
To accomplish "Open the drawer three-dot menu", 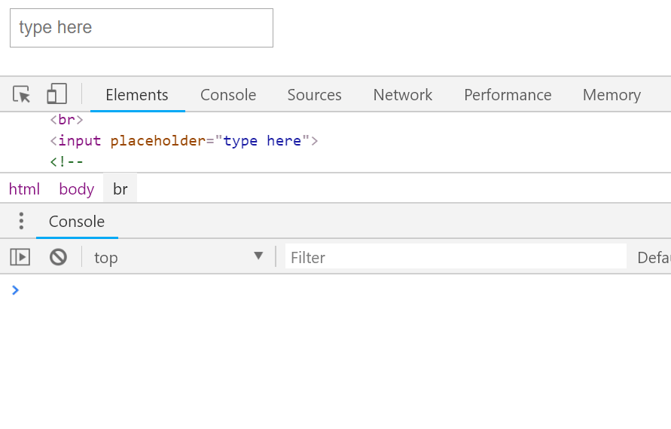I will tap(21, 221).
